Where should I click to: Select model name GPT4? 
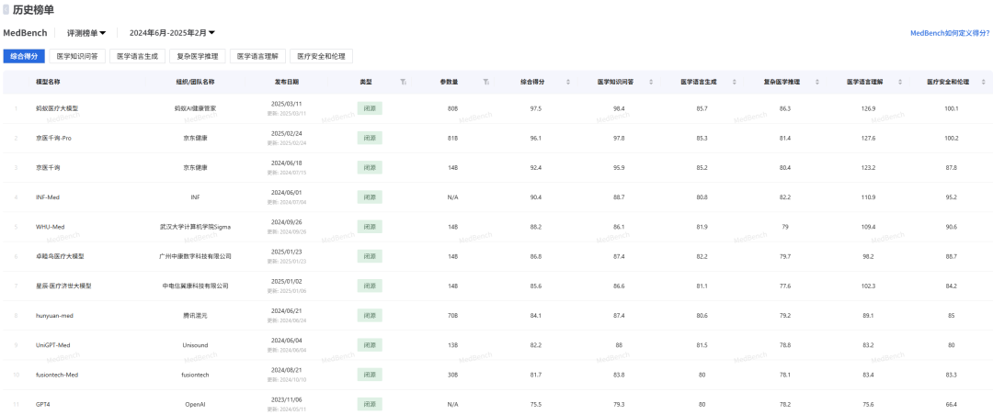click(42, 404)
